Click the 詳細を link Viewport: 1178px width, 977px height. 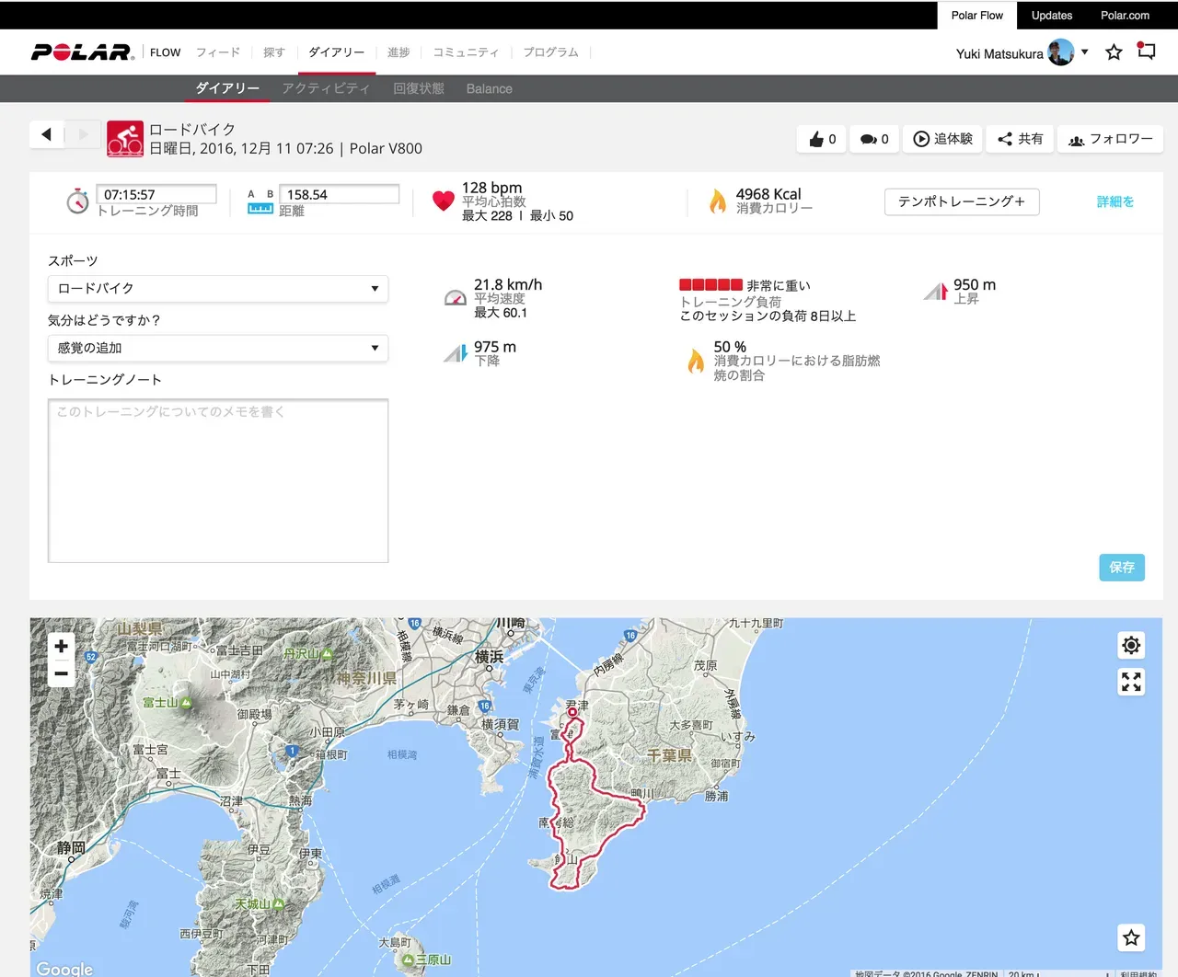1114,201
